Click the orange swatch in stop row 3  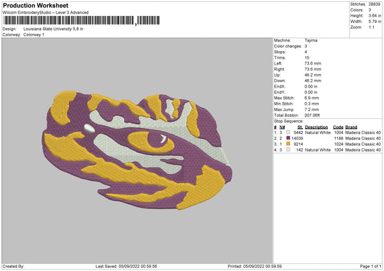click(288, 144)
